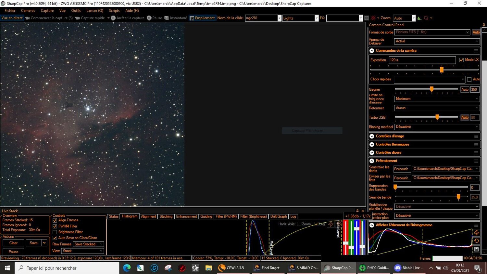Click Parcourir to choose darks file
Image resolution: width=487 pixels, height=274 pixels.
click(x=402, y=169)
